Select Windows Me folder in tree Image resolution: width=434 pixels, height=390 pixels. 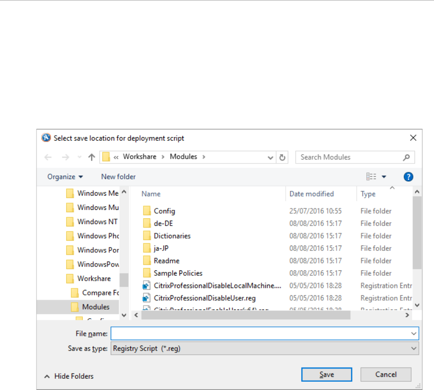tap(93, 193)
